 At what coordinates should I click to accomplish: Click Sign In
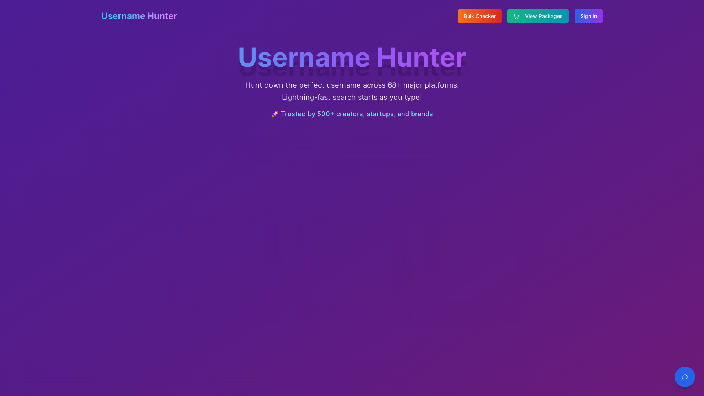[588, 16]
